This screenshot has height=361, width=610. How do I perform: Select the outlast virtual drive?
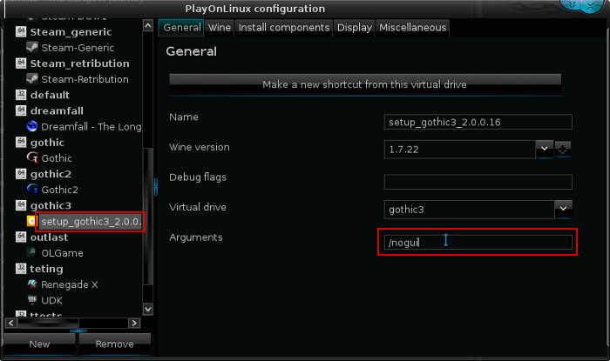49,237
